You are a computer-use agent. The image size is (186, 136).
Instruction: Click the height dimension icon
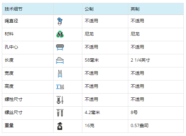pos(60,87)
